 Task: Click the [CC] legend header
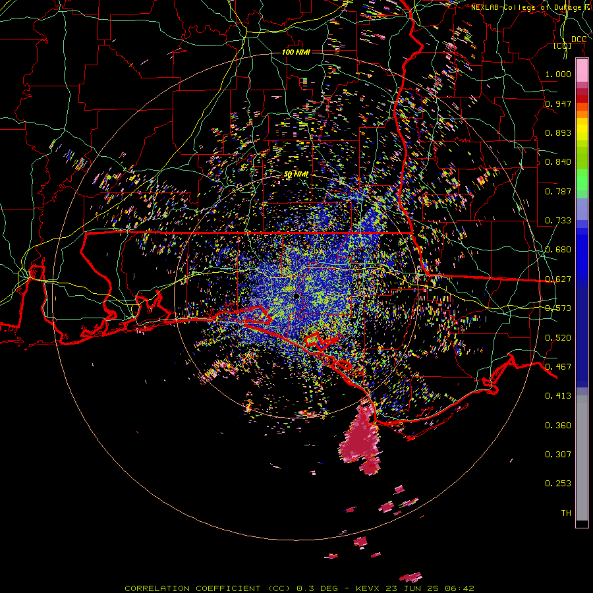[x=563, y=45]
